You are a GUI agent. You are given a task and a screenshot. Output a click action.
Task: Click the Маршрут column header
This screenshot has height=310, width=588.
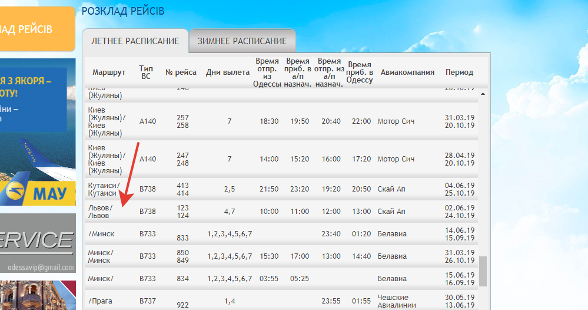109,72
